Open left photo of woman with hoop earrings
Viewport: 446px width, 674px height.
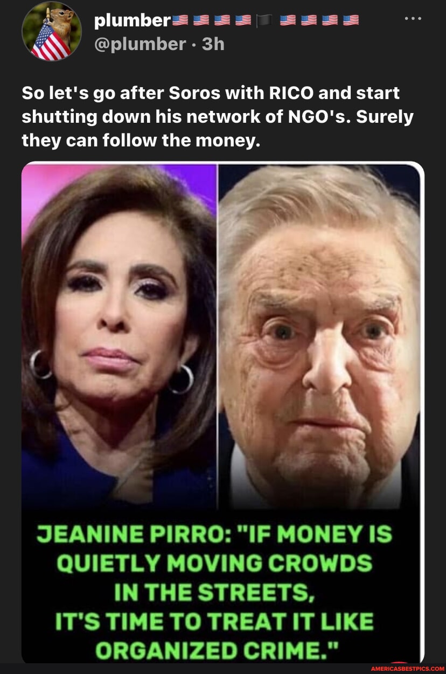point(119,336)
